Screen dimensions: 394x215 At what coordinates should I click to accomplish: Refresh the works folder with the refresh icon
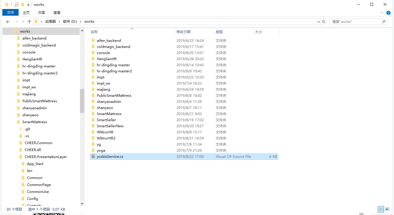click(324, 21)
